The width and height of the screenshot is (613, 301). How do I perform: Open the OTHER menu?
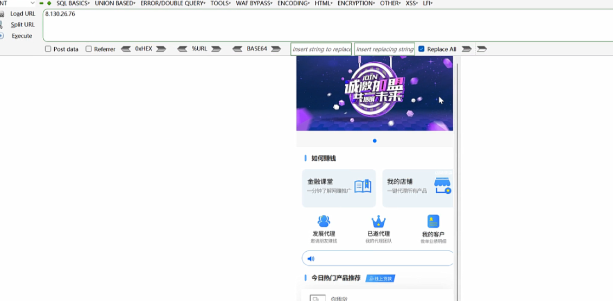point(390,3)
